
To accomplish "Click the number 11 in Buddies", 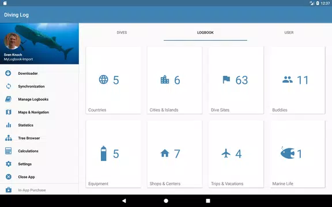I will click(303, 80).
